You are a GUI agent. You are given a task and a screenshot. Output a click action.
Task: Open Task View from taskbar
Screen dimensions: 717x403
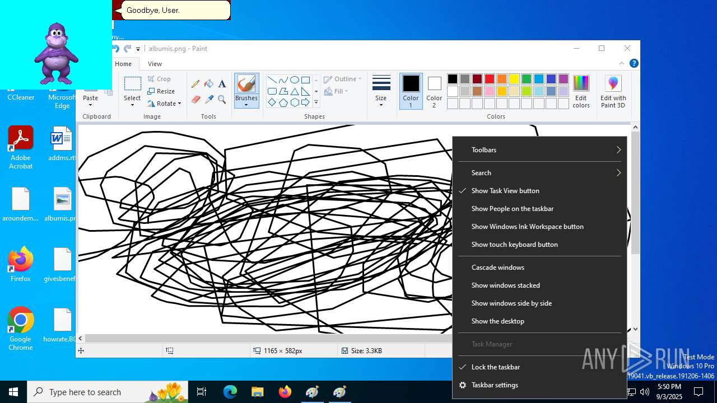[x=202, y=392]
